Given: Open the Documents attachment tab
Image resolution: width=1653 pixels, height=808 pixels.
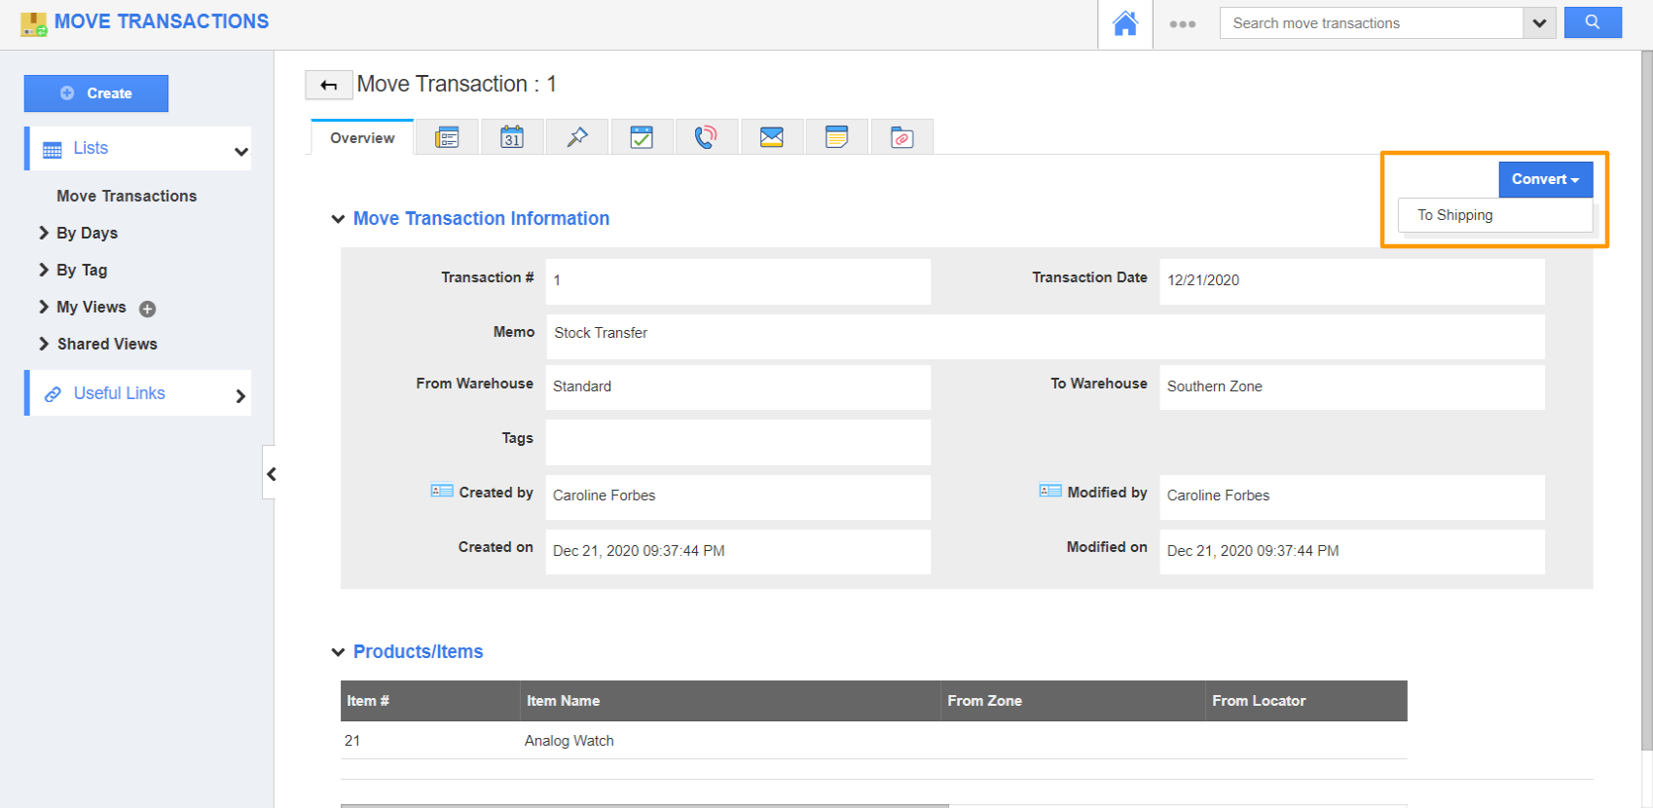Looking at the screenshot, I should [x=902, y=137].
